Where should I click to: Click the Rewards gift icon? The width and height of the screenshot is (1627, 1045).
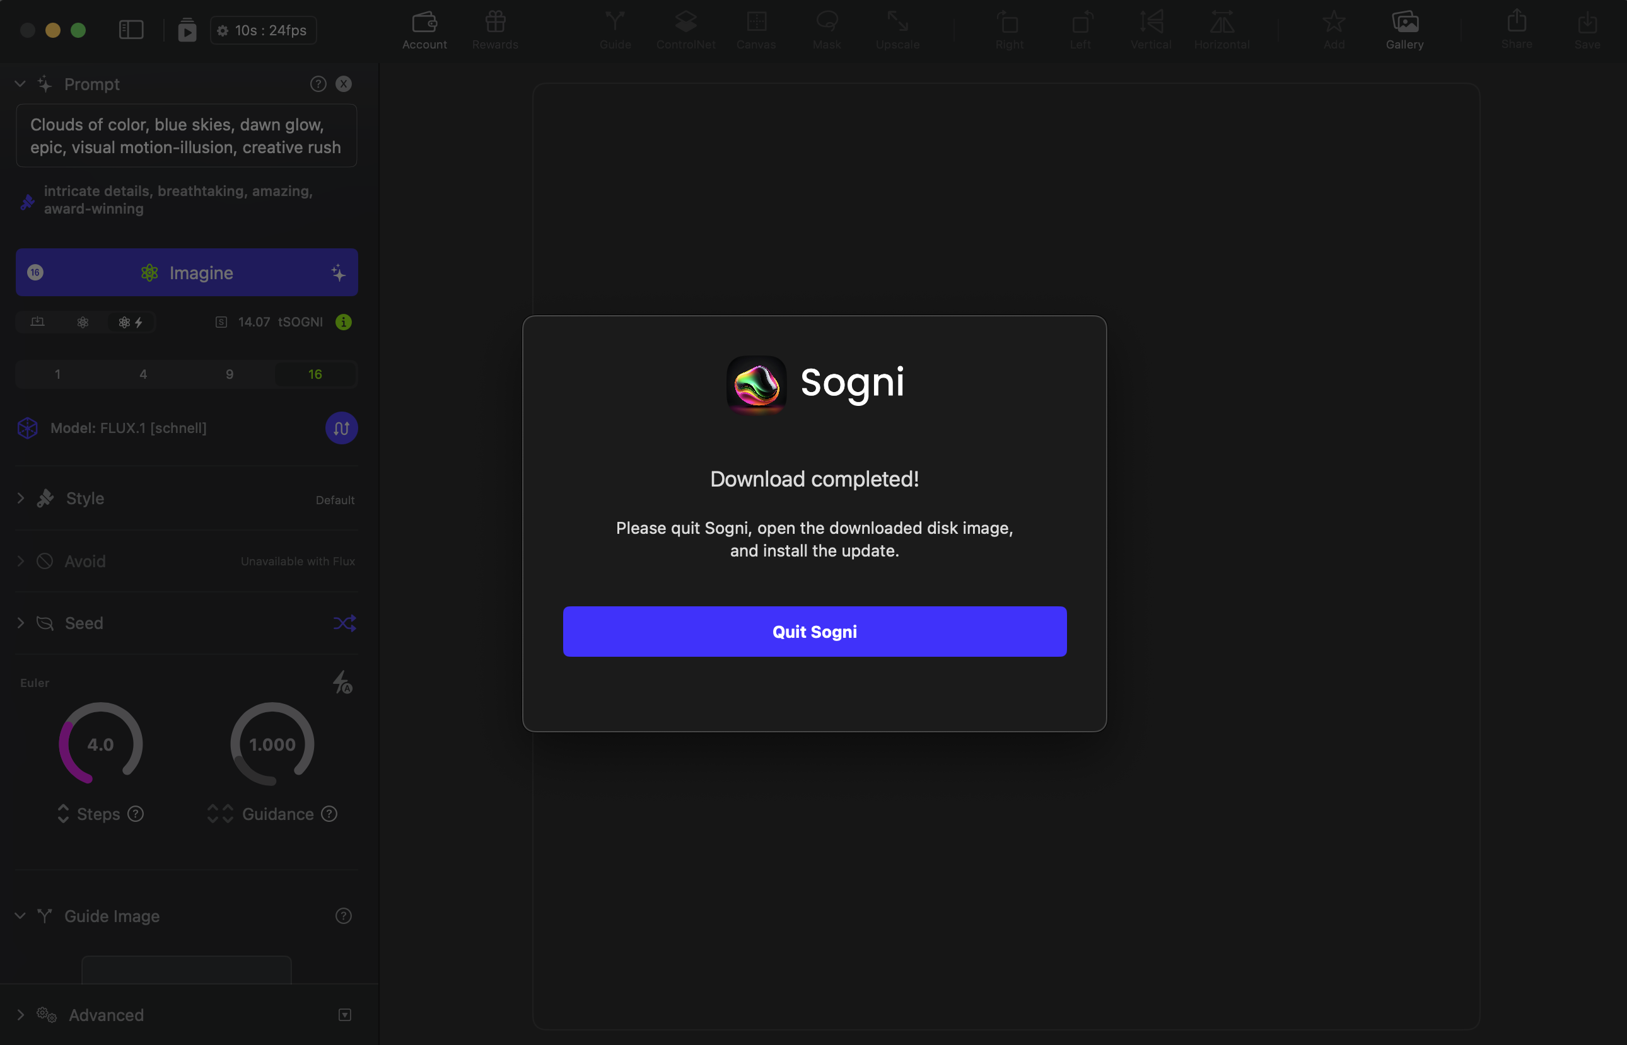coord(495,23)
